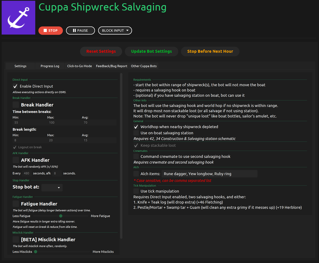View the Other Cuppa Bots tab
The width and height of the screenshot is (319, 263).
point(144,66)
